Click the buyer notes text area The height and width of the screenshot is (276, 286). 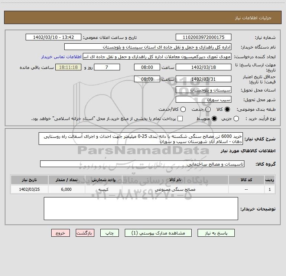coord(141,209)
